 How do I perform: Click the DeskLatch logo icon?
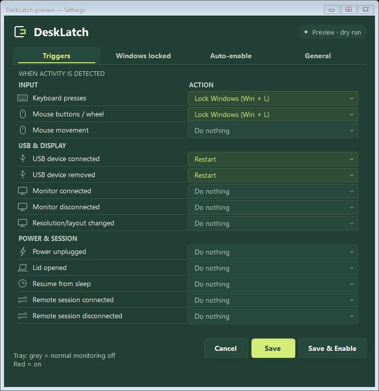pos(20,32)
